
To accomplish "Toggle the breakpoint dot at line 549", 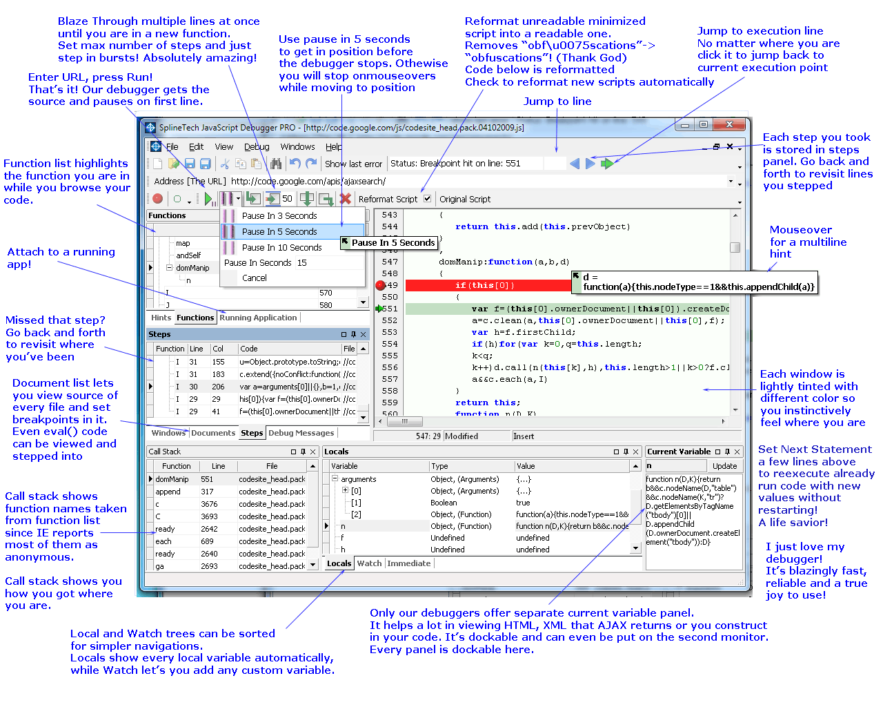I will tap(380, 285).
